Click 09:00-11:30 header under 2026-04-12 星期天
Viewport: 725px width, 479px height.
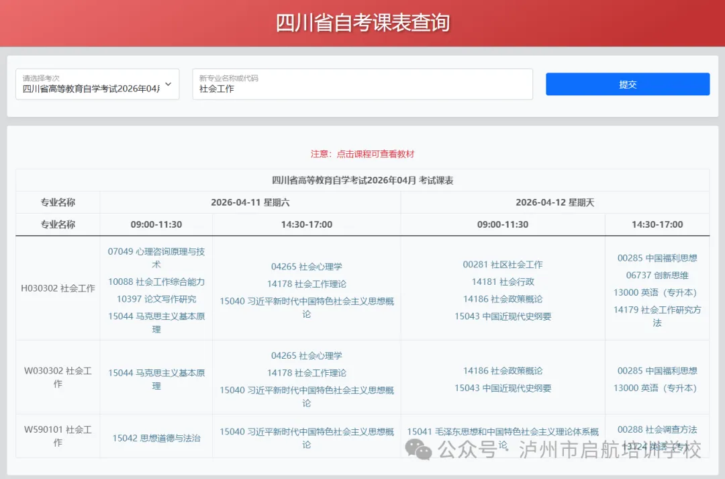coord(503,225)
